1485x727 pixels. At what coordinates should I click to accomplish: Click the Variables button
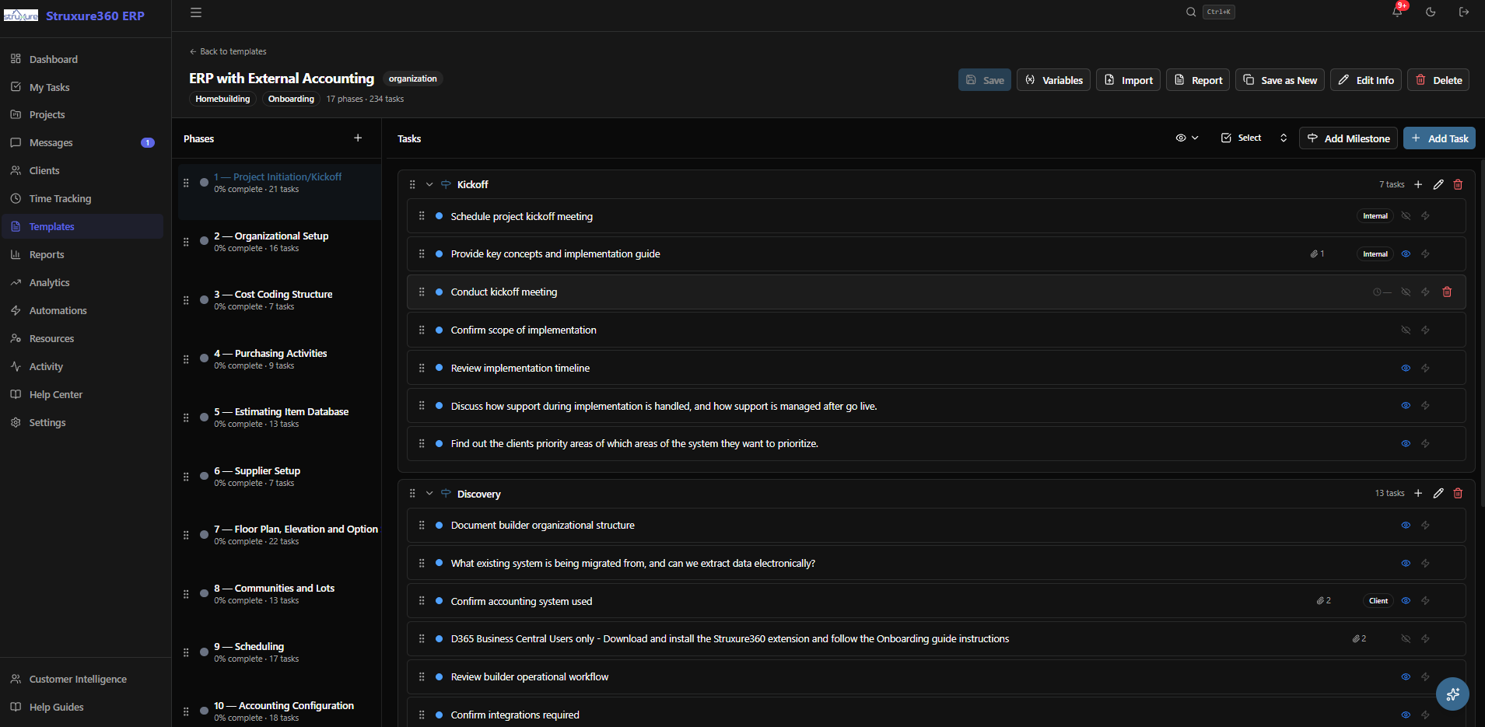tap(1053, 80)
